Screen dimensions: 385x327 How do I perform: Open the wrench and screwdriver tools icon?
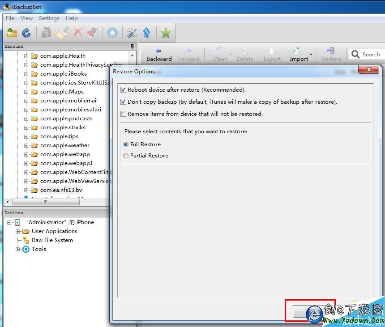tap(132, 33)
